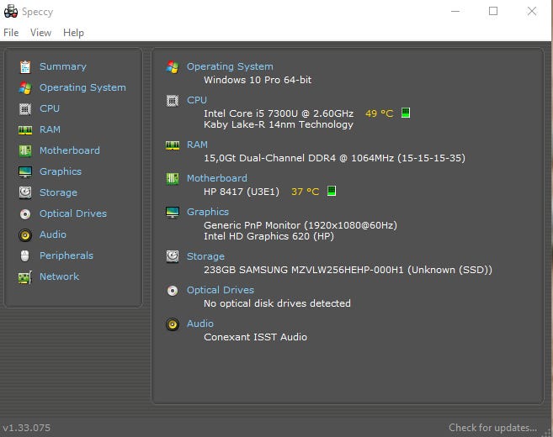This screenshot has height=437, width=553.
Task: Click the Check for updates link
Action: (x=492, y=428)
